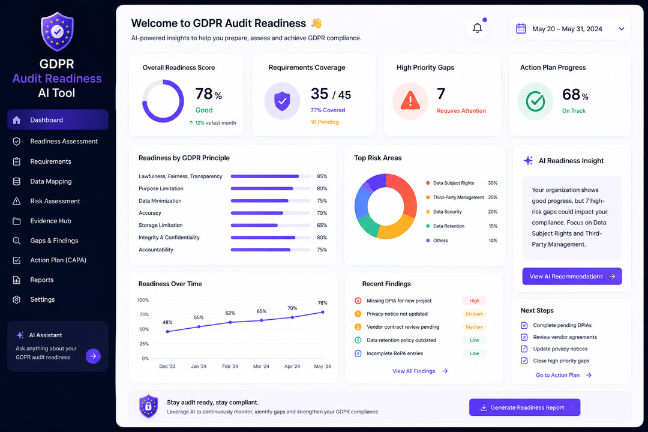Click the shield check icon in Requirements Coverage
Screen dimensions: 648x432
pos(282,101)
